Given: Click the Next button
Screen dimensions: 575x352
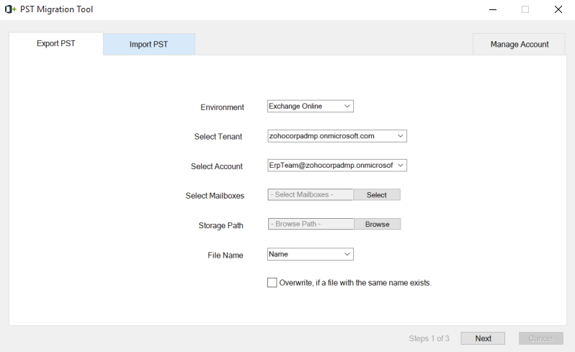Looking at the screenshot, I should (483, 338).
